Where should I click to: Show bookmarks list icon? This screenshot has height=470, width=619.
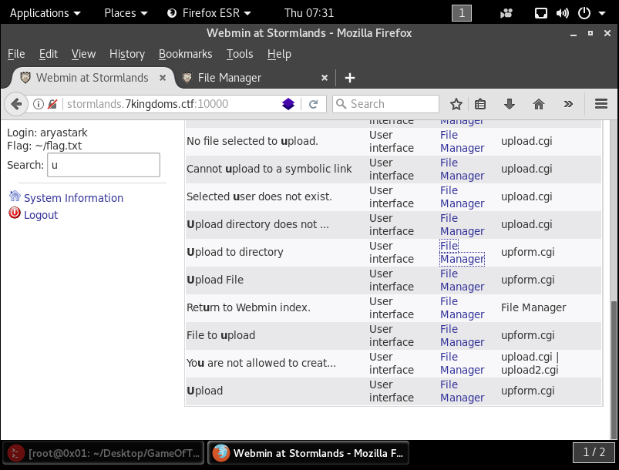[480, 104]
